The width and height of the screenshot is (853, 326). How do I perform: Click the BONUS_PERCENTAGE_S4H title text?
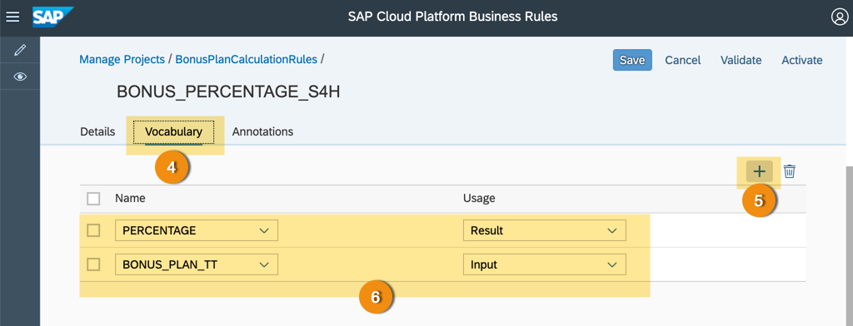pos(228,91)
